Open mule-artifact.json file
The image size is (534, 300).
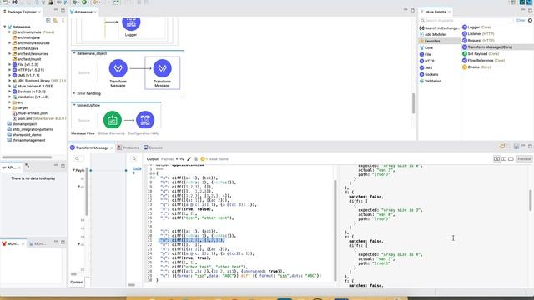tap(30, 113)
